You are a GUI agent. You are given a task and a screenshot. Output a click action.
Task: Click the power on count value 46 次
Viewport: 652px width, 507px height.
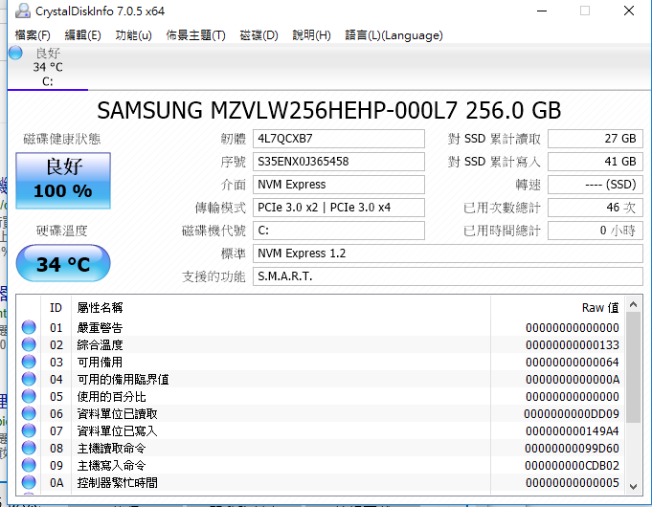[x=595, y=208]
